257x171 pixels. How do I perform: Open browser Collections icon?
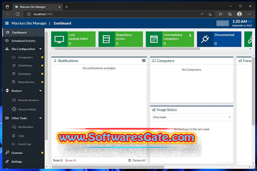(x=230, y=14)
